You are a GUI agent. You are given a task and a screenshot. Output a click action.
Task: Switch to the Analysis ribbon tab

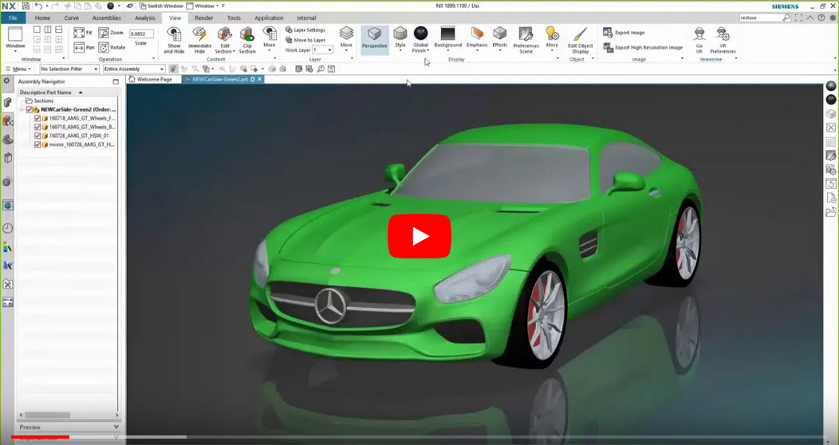coord(144,18)
